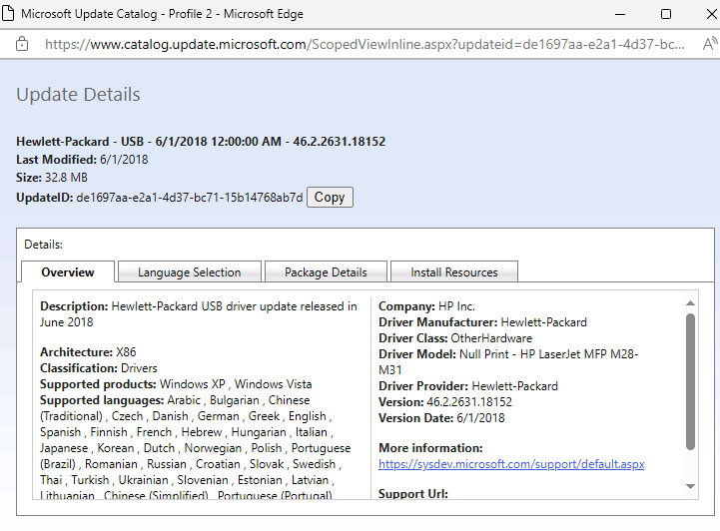Select the Overview tab

[68, 272]
